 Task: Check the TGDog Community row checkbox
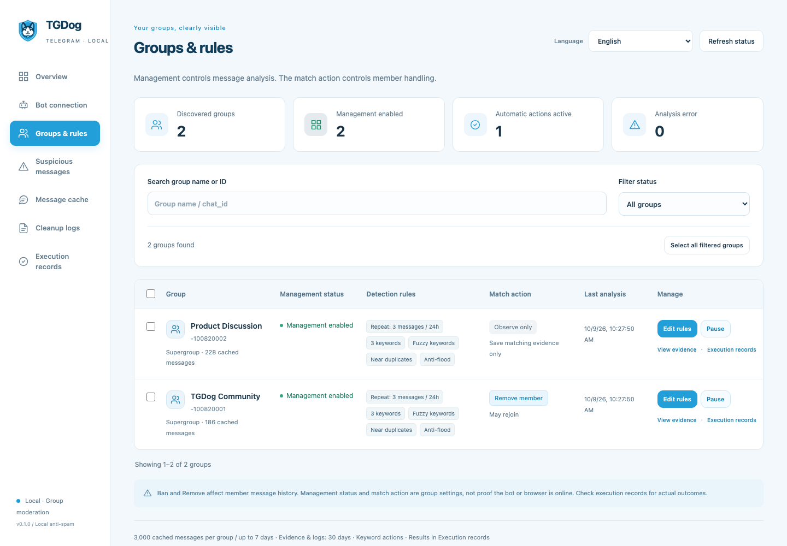click(151, 397)
